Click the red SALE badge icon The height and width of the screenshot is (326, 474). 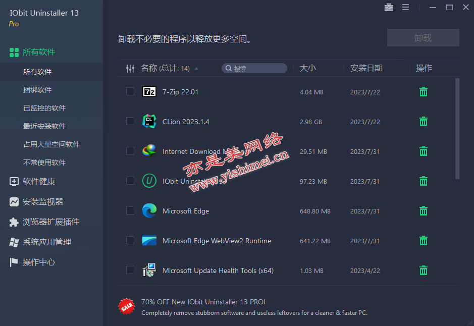coord(127,306)
